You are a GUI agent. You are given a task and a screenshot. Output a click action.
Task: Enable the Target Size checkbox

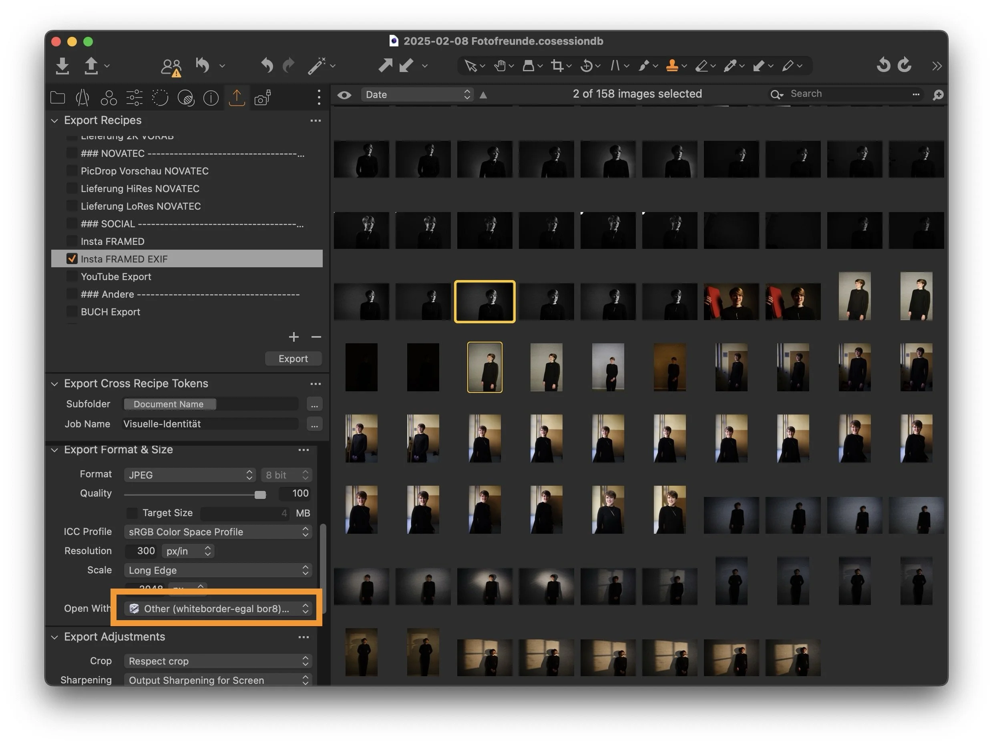[132, 513]
